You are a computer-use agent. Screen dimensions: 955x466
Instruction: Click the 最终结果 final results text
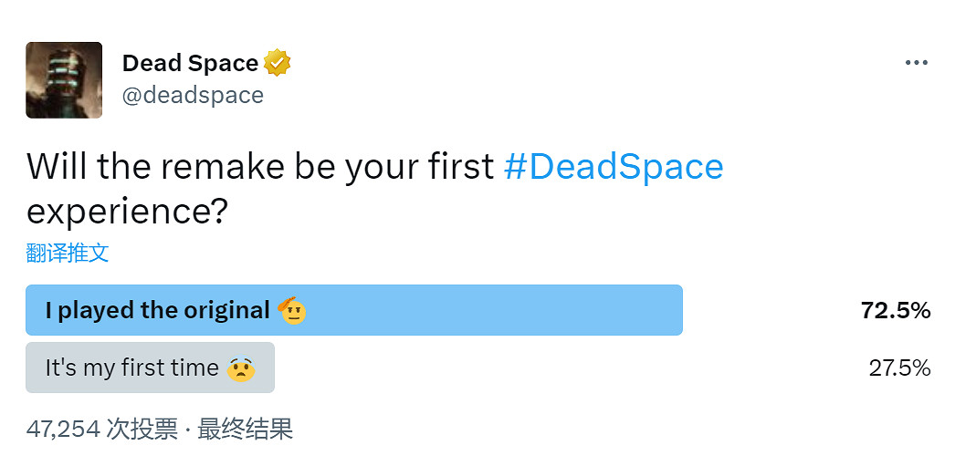[245, 429]
